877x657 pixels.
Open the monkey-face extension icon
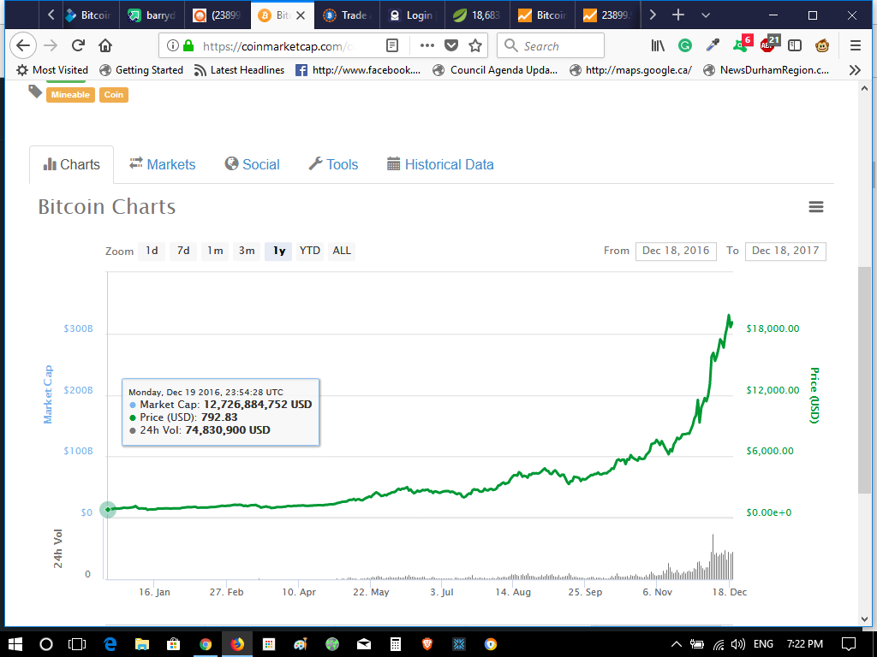pyautogui.click(x=821, y=46)
